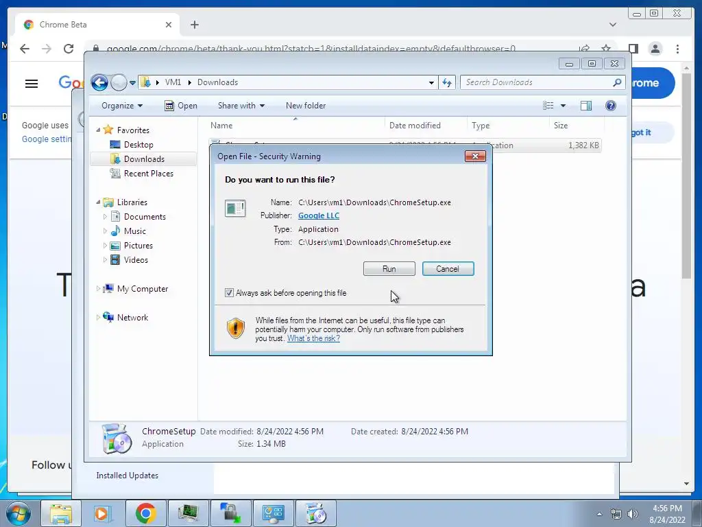This screenshot has width=702, height=527.
Task: Expand the Network node
Action: (x=98, y=317)
